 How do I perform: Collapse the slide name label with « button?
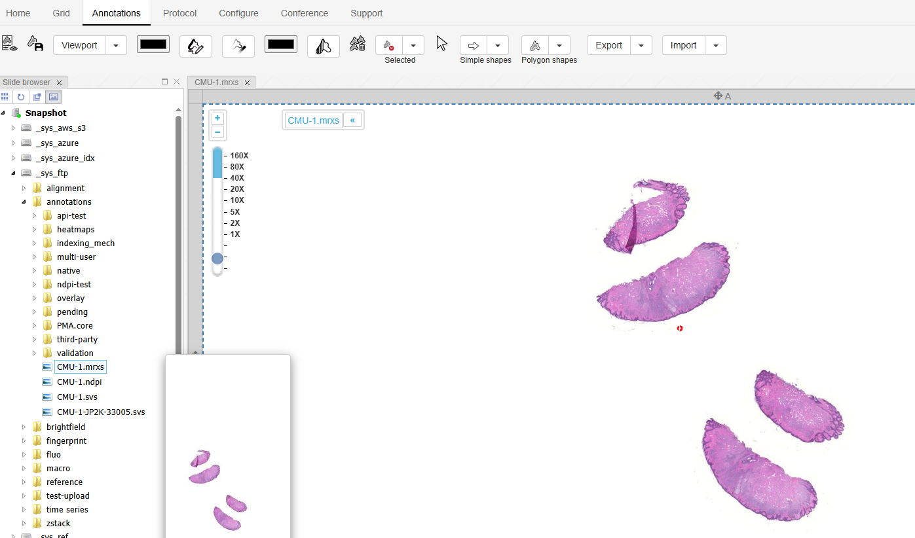[352, 120]
